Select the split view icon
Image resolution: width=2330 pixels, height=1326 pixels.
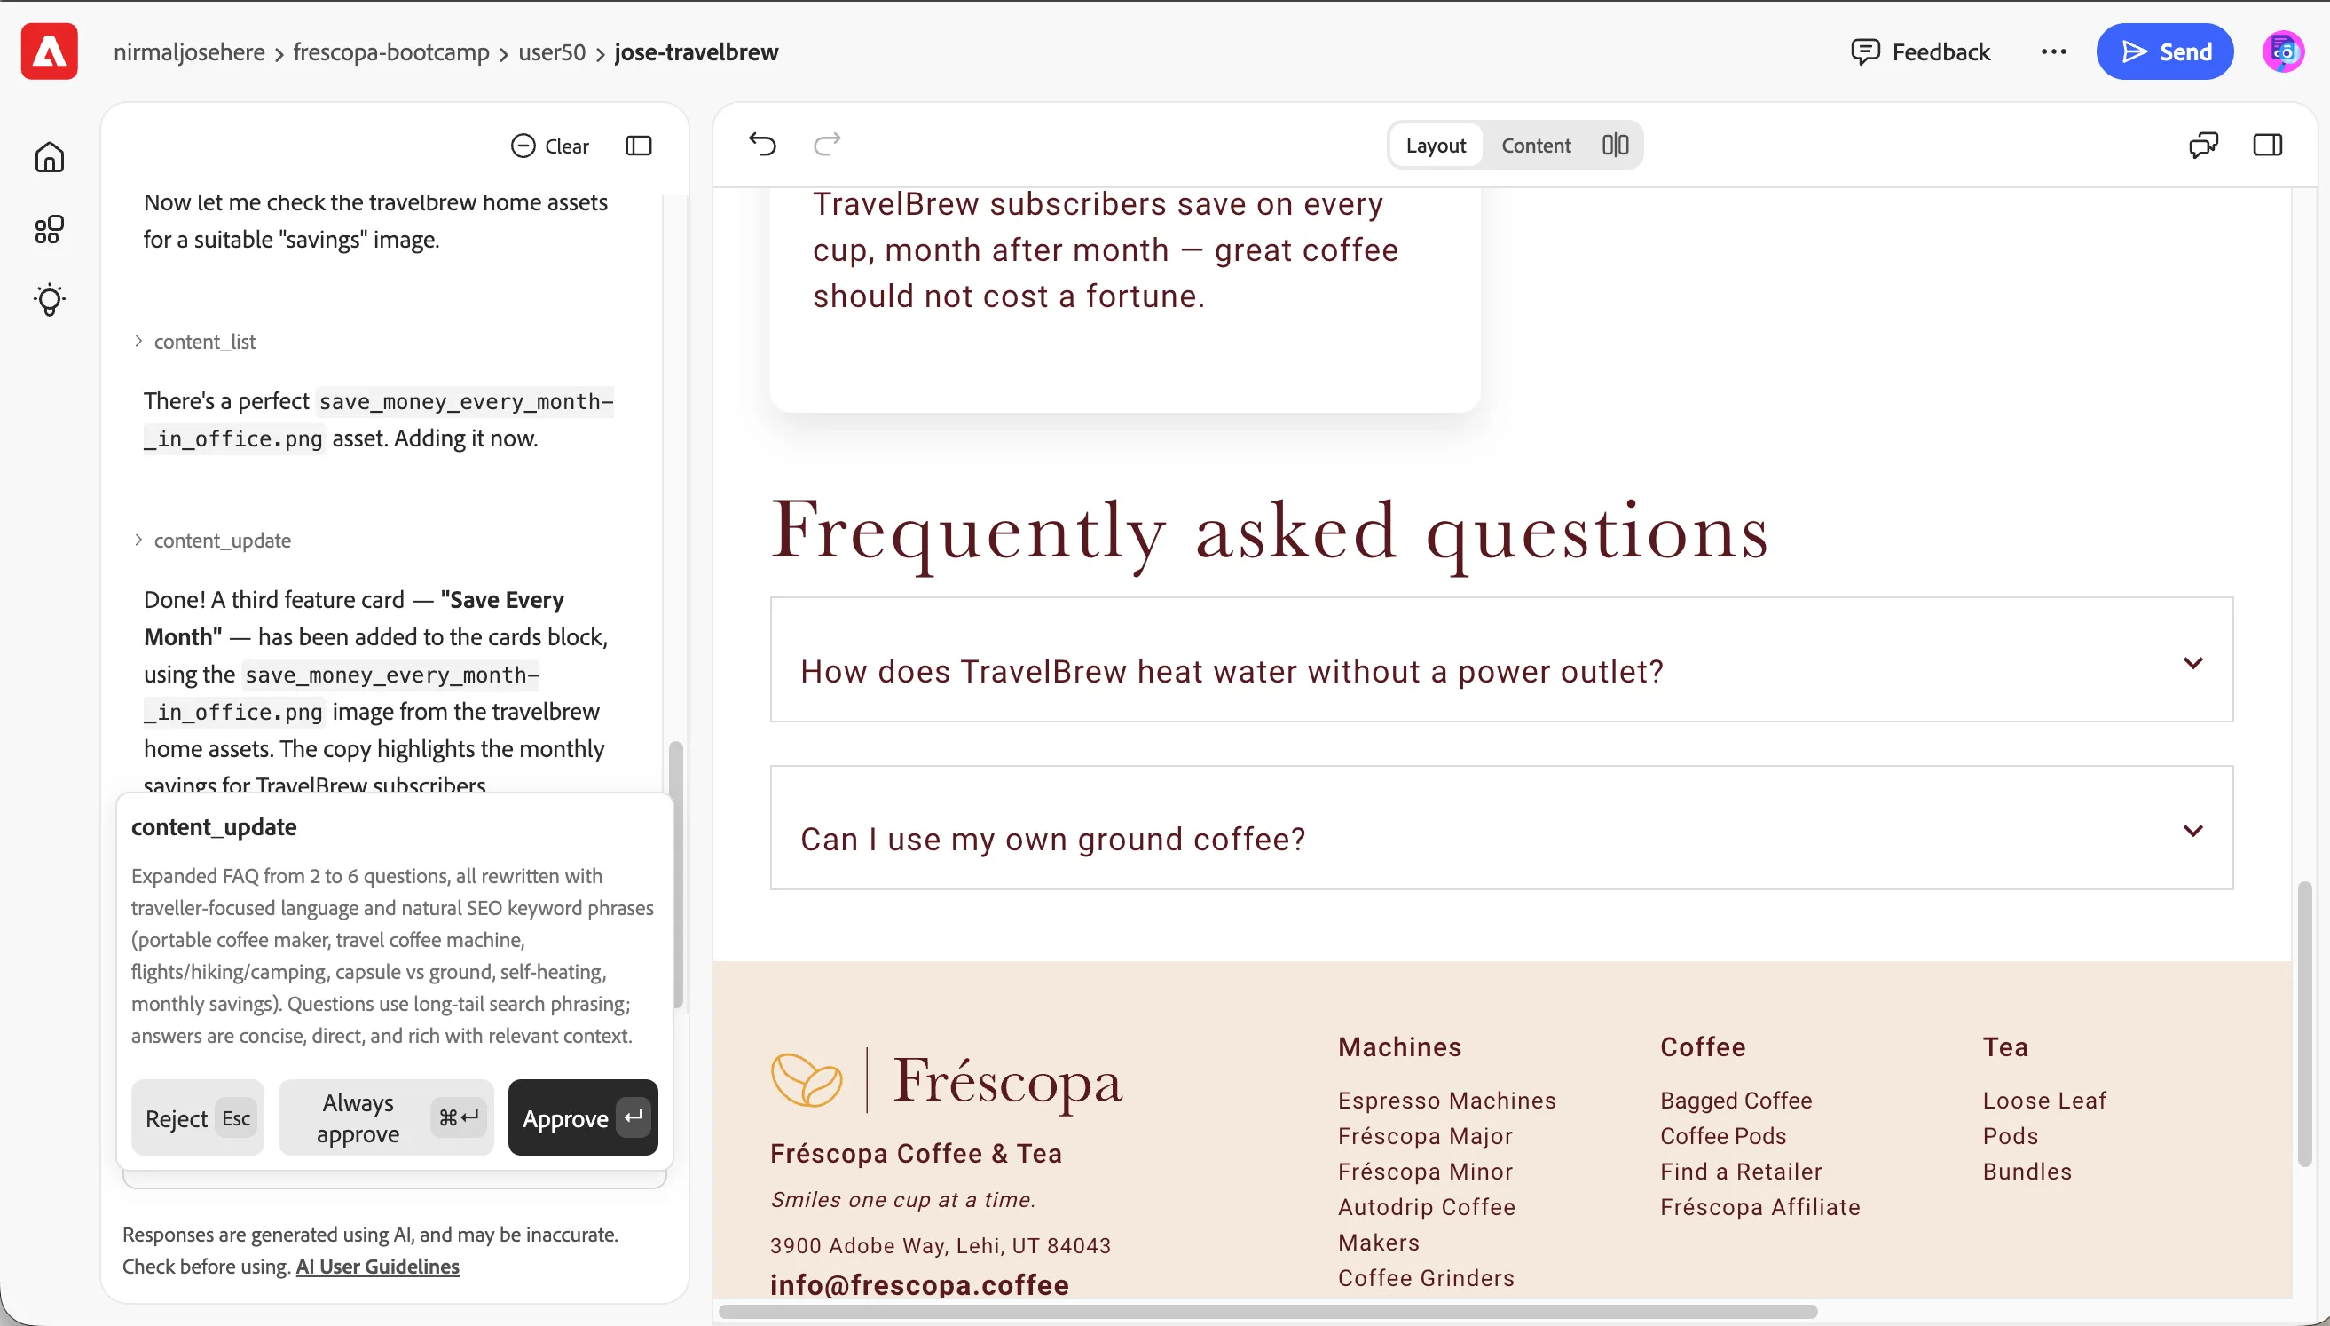point(1615,145)
